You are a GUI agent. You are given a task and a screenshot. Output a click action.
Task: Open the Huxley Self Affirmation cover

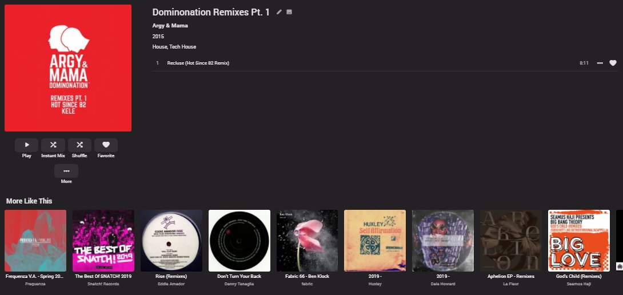coord(375,241)
